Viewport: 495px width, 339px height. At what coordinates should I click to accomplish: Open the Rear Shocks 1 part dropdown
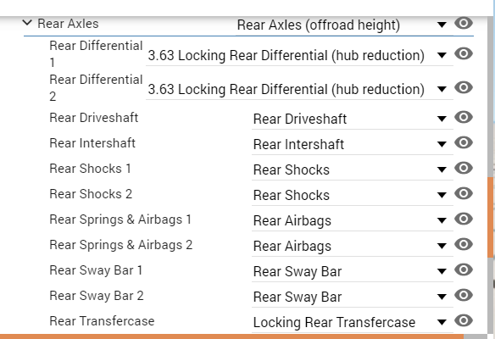[x=353, y=169]
